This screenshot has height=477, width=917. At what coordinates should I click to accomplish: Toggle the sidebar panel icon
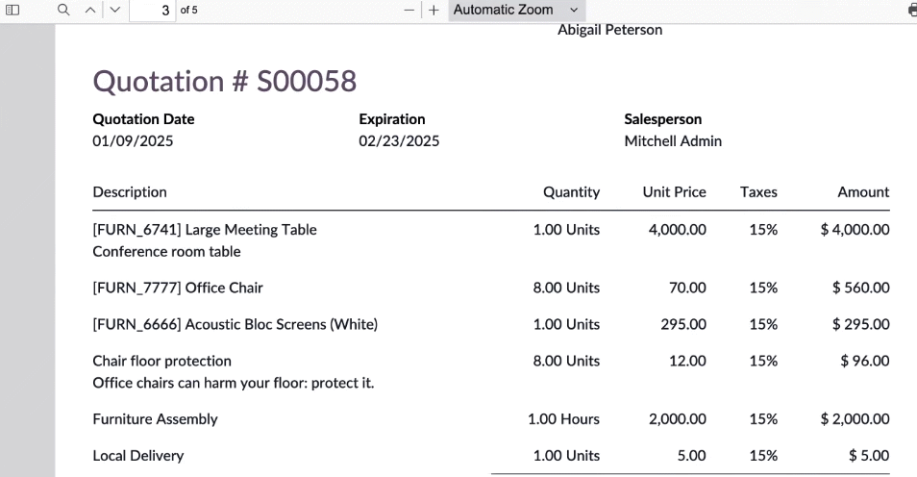(12, 10)
